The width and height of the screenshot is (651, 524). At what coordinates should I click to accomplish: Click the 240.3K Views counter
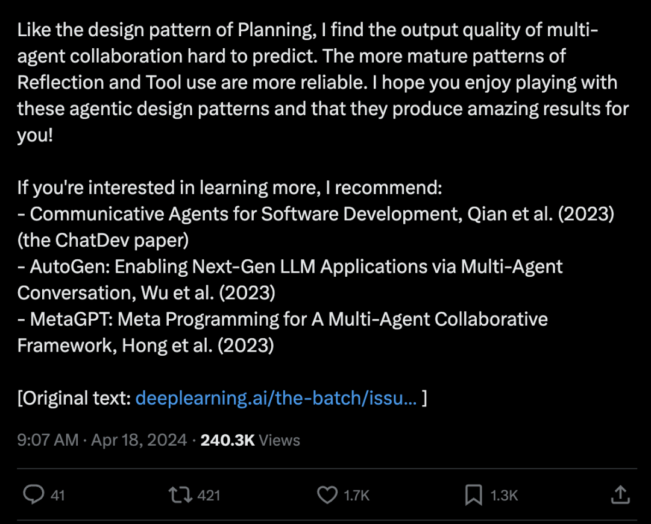[x=250, y=440]
